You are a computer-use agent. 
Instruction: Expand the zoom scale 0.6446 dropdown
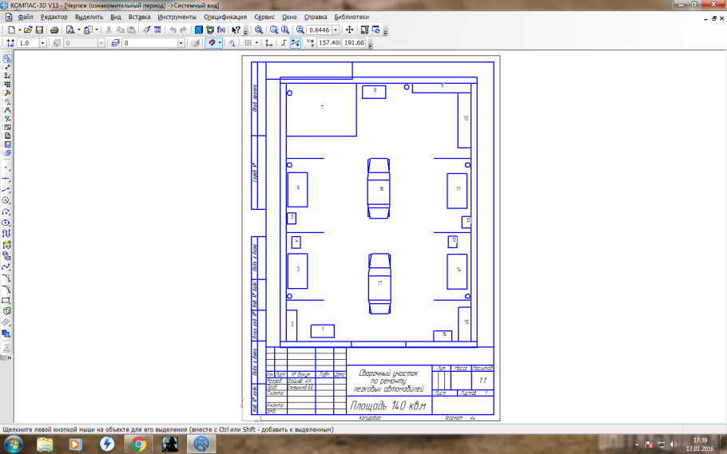[336, 30]
